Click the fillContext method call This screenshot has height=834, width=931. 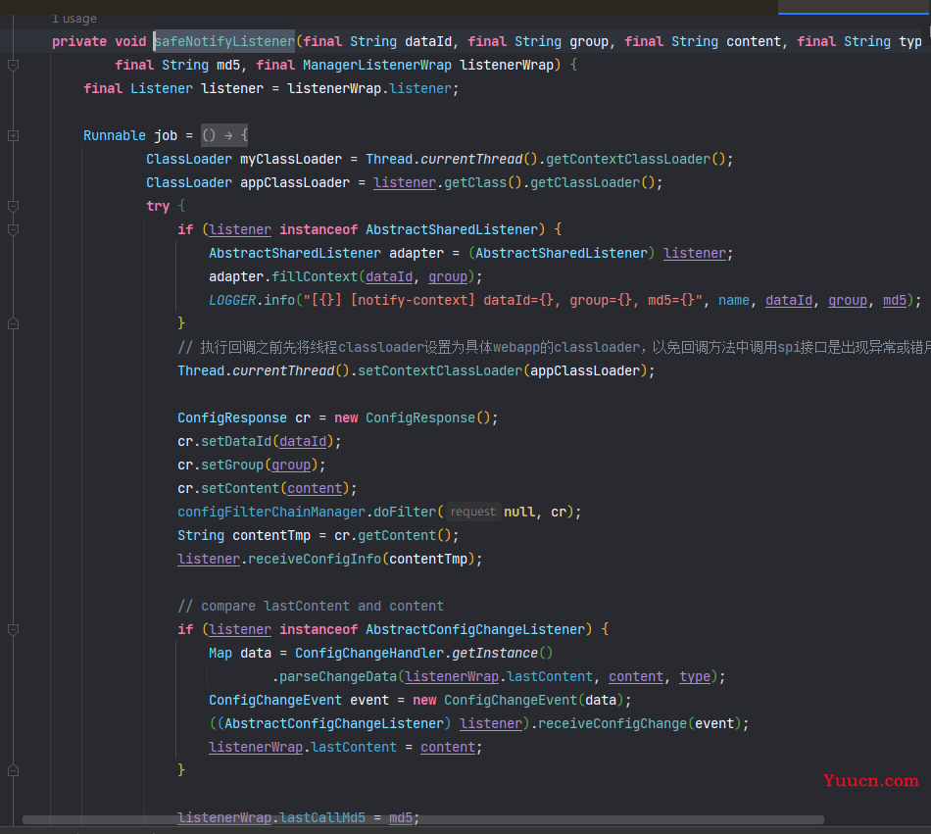pos(315,276)
